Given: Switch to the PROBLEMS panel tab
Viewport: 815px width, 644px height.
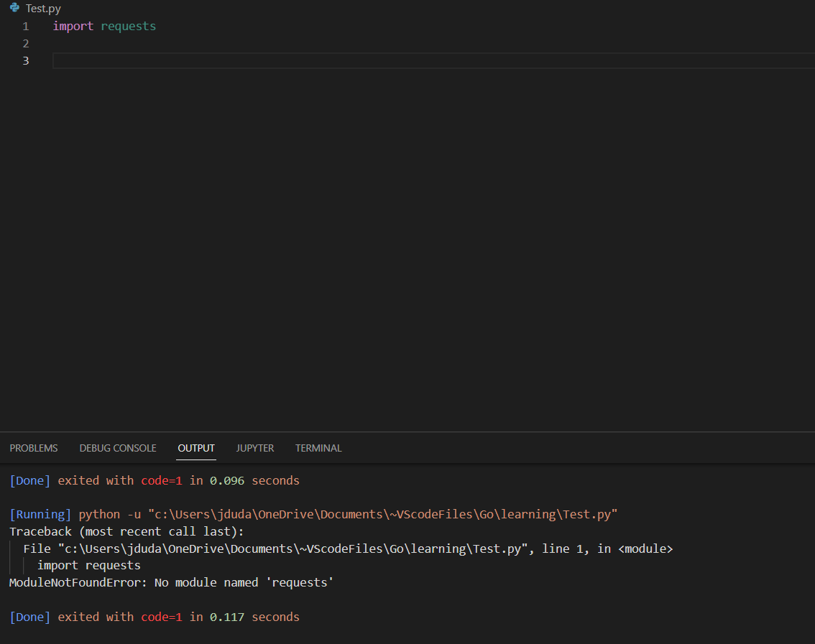Looking at the screenshot, I should click(x=33, y=447).
